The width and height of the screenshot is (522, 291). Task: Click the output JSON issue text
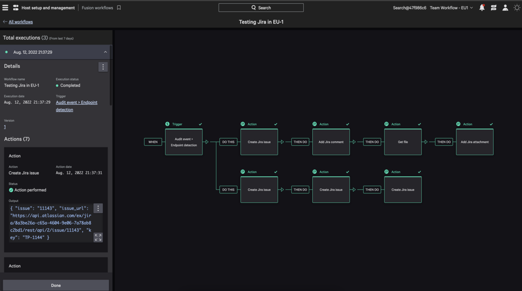pos(50,223)
